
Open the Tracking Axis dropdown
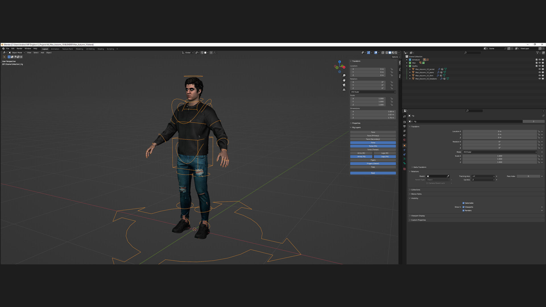click(x=483, y=176)
